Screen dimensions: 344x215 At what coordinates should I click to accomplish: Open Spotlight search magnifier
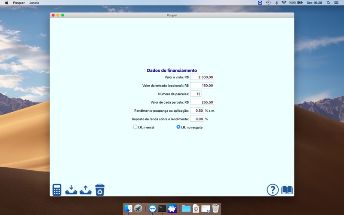pos(329,3)
